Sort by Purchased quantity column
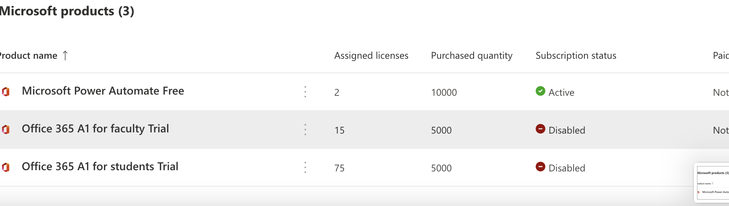 (471, 56)
